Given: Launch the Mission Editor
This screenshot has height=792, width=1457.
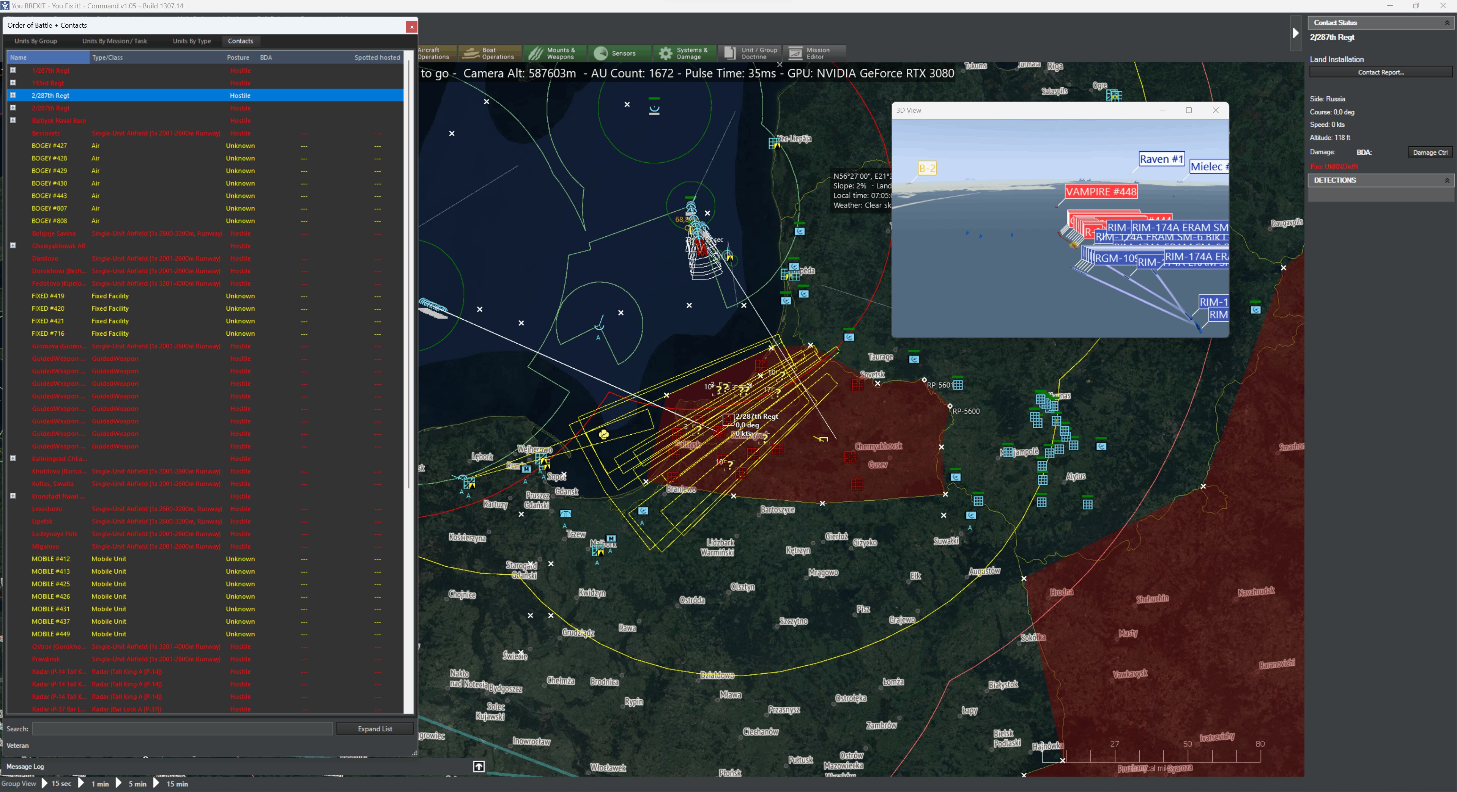Looking at the screenshot, I should [817, 53].
